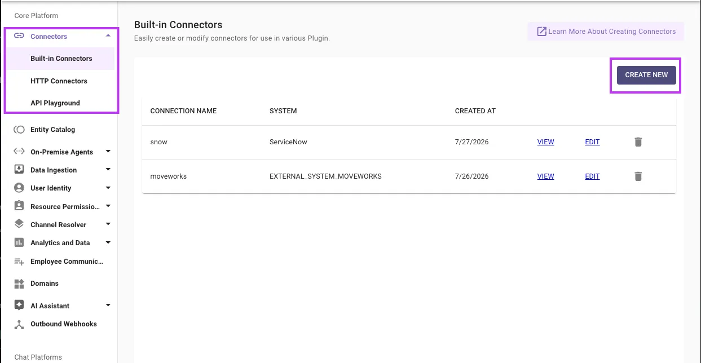Image resolution: width=701 pixels, height=363 pixels.
Task: Click the Channel Resolver label
Action: click(58, 225)
